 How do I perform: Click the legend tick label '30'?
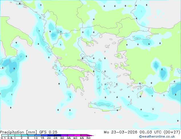point(62,138)
